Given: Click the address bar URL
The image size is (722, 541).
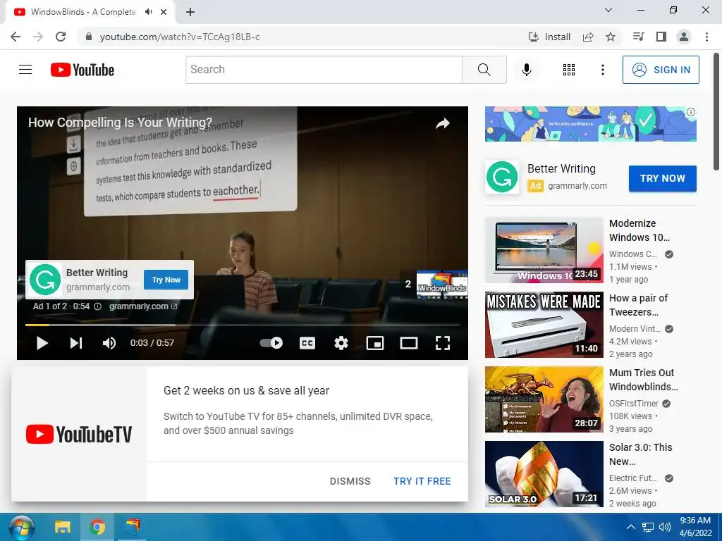Looking at the screenshot, I should click(180, 37).
